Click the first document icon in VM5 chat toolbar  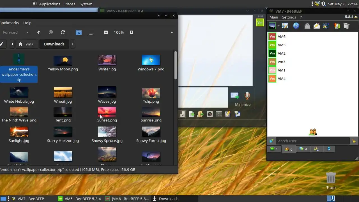[x=182, y=114]
